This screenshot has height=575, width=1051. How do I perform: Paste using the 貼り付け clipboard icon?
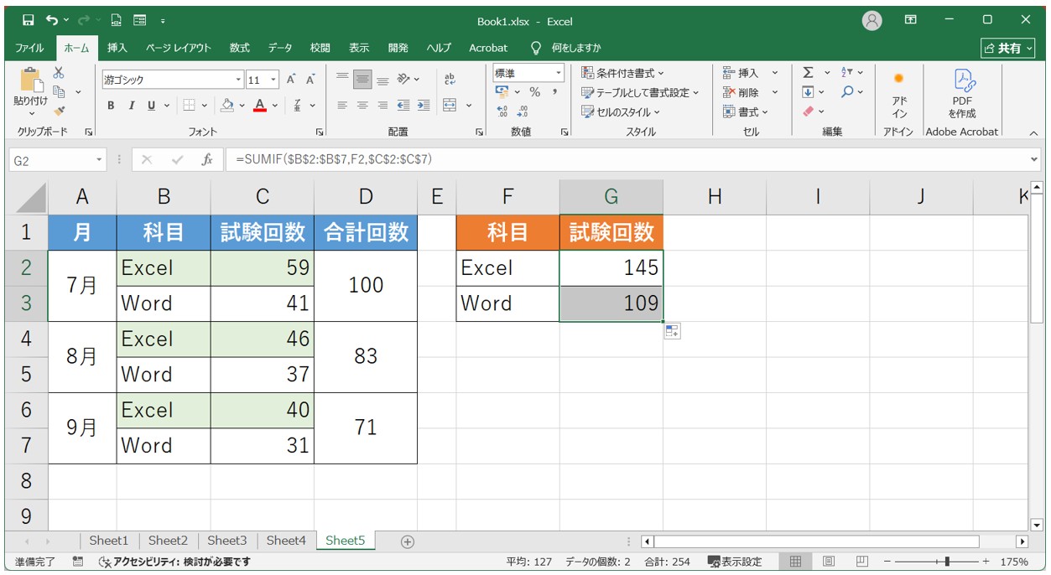tap(31, 87)
